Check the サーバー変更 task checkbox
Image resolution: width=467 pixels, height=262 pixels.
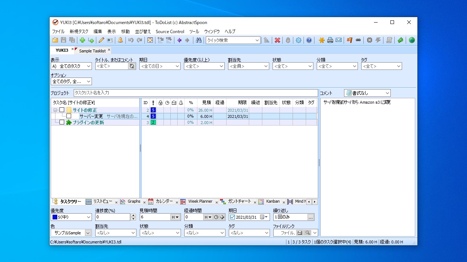pos(69,116)
